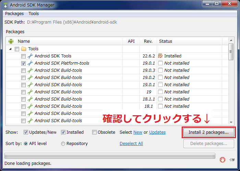Click wrench icon of Build-tools rev 19.0.1

30,85
